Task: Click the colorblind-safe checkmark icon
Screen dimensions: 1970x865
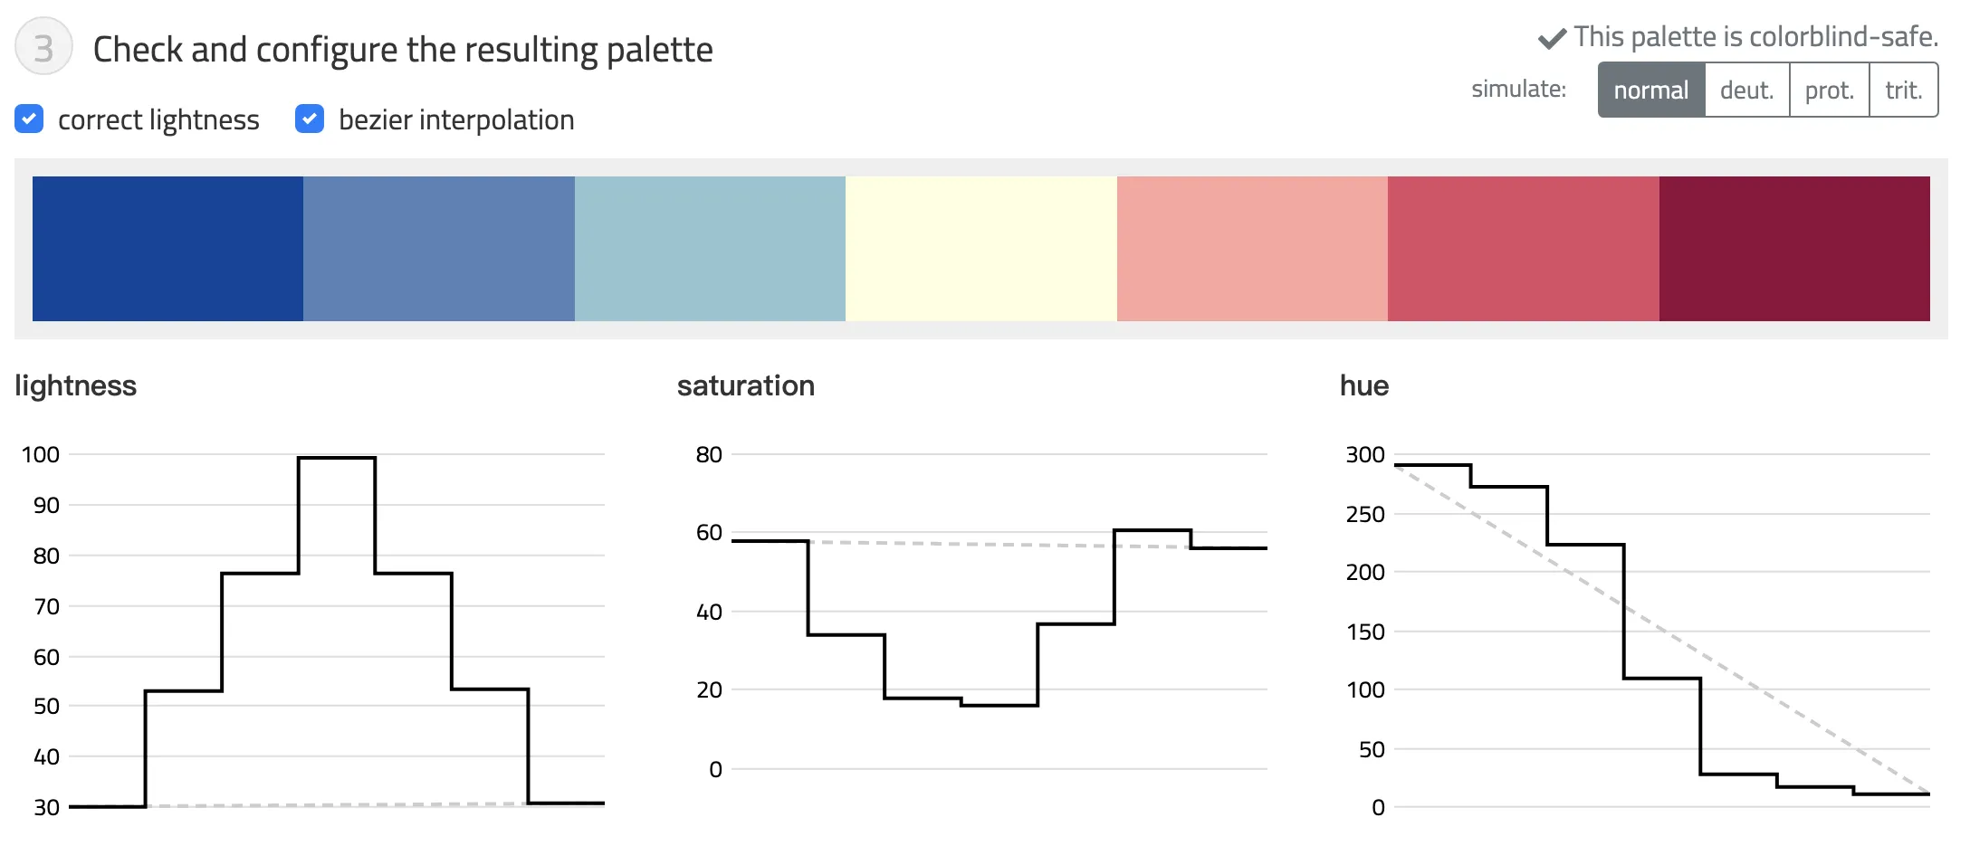Action: click(x=1550, y=36)
